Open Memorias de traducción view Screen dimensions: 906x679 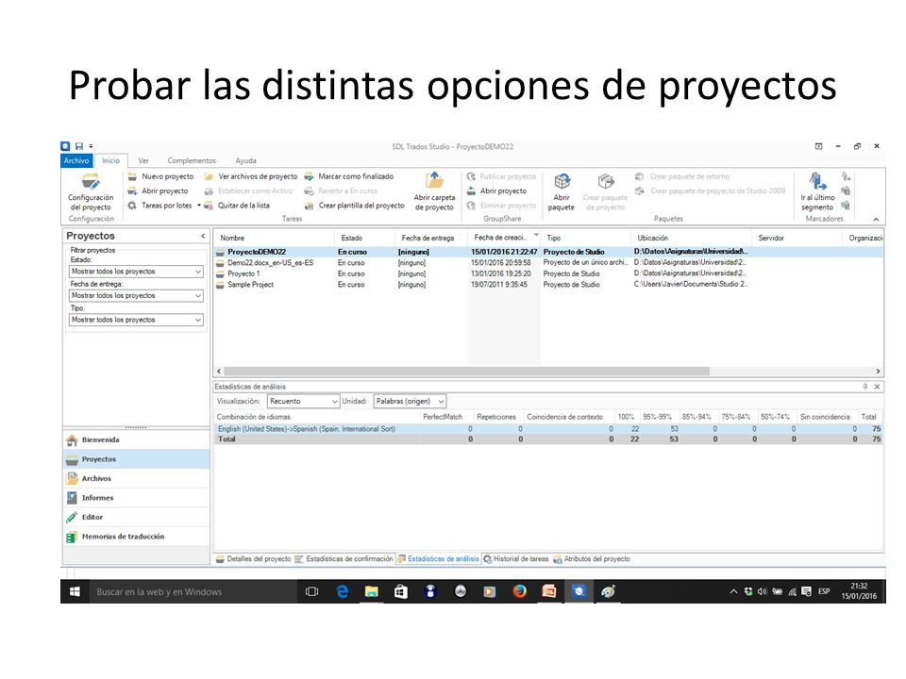(136, 537)
